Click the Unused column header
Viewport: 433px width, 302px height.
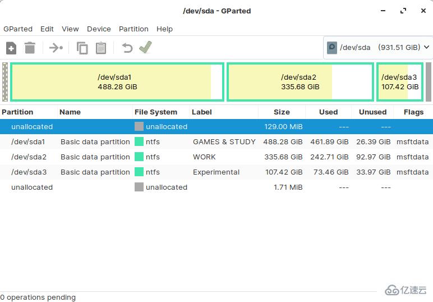[372, 112]
